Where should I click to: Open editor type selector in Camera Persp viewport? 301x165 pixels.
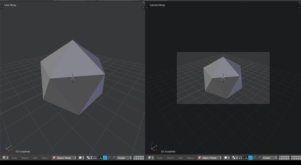pos(151,158)
